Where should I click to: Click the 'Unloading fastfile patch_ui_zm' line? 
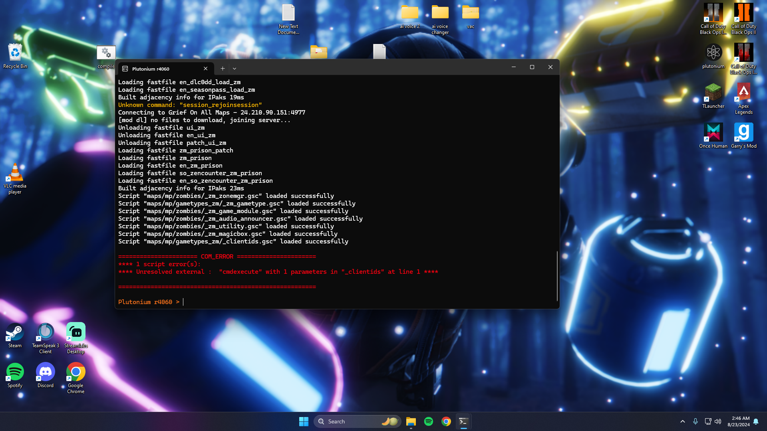172,143
